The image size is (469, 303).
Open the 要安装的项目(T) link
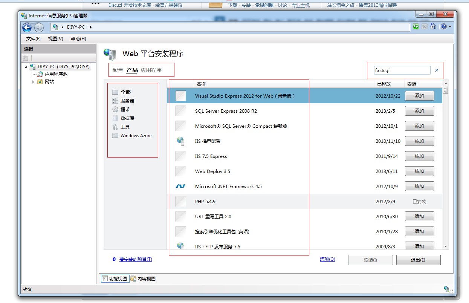point(136,259)
